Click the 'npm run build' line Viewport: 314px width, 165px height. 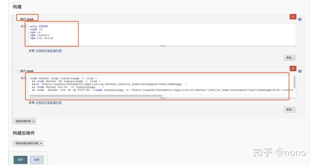pos(41,38)
